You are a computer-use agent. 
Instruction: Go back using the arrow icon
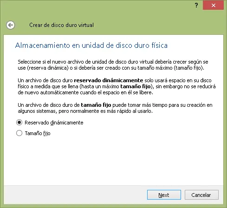11,25
